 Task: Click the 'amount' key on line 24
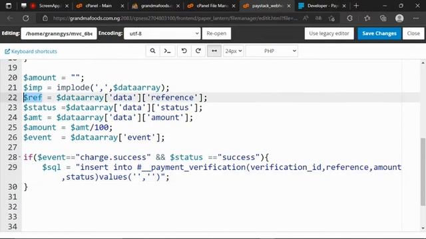click(x=165, y=118)
